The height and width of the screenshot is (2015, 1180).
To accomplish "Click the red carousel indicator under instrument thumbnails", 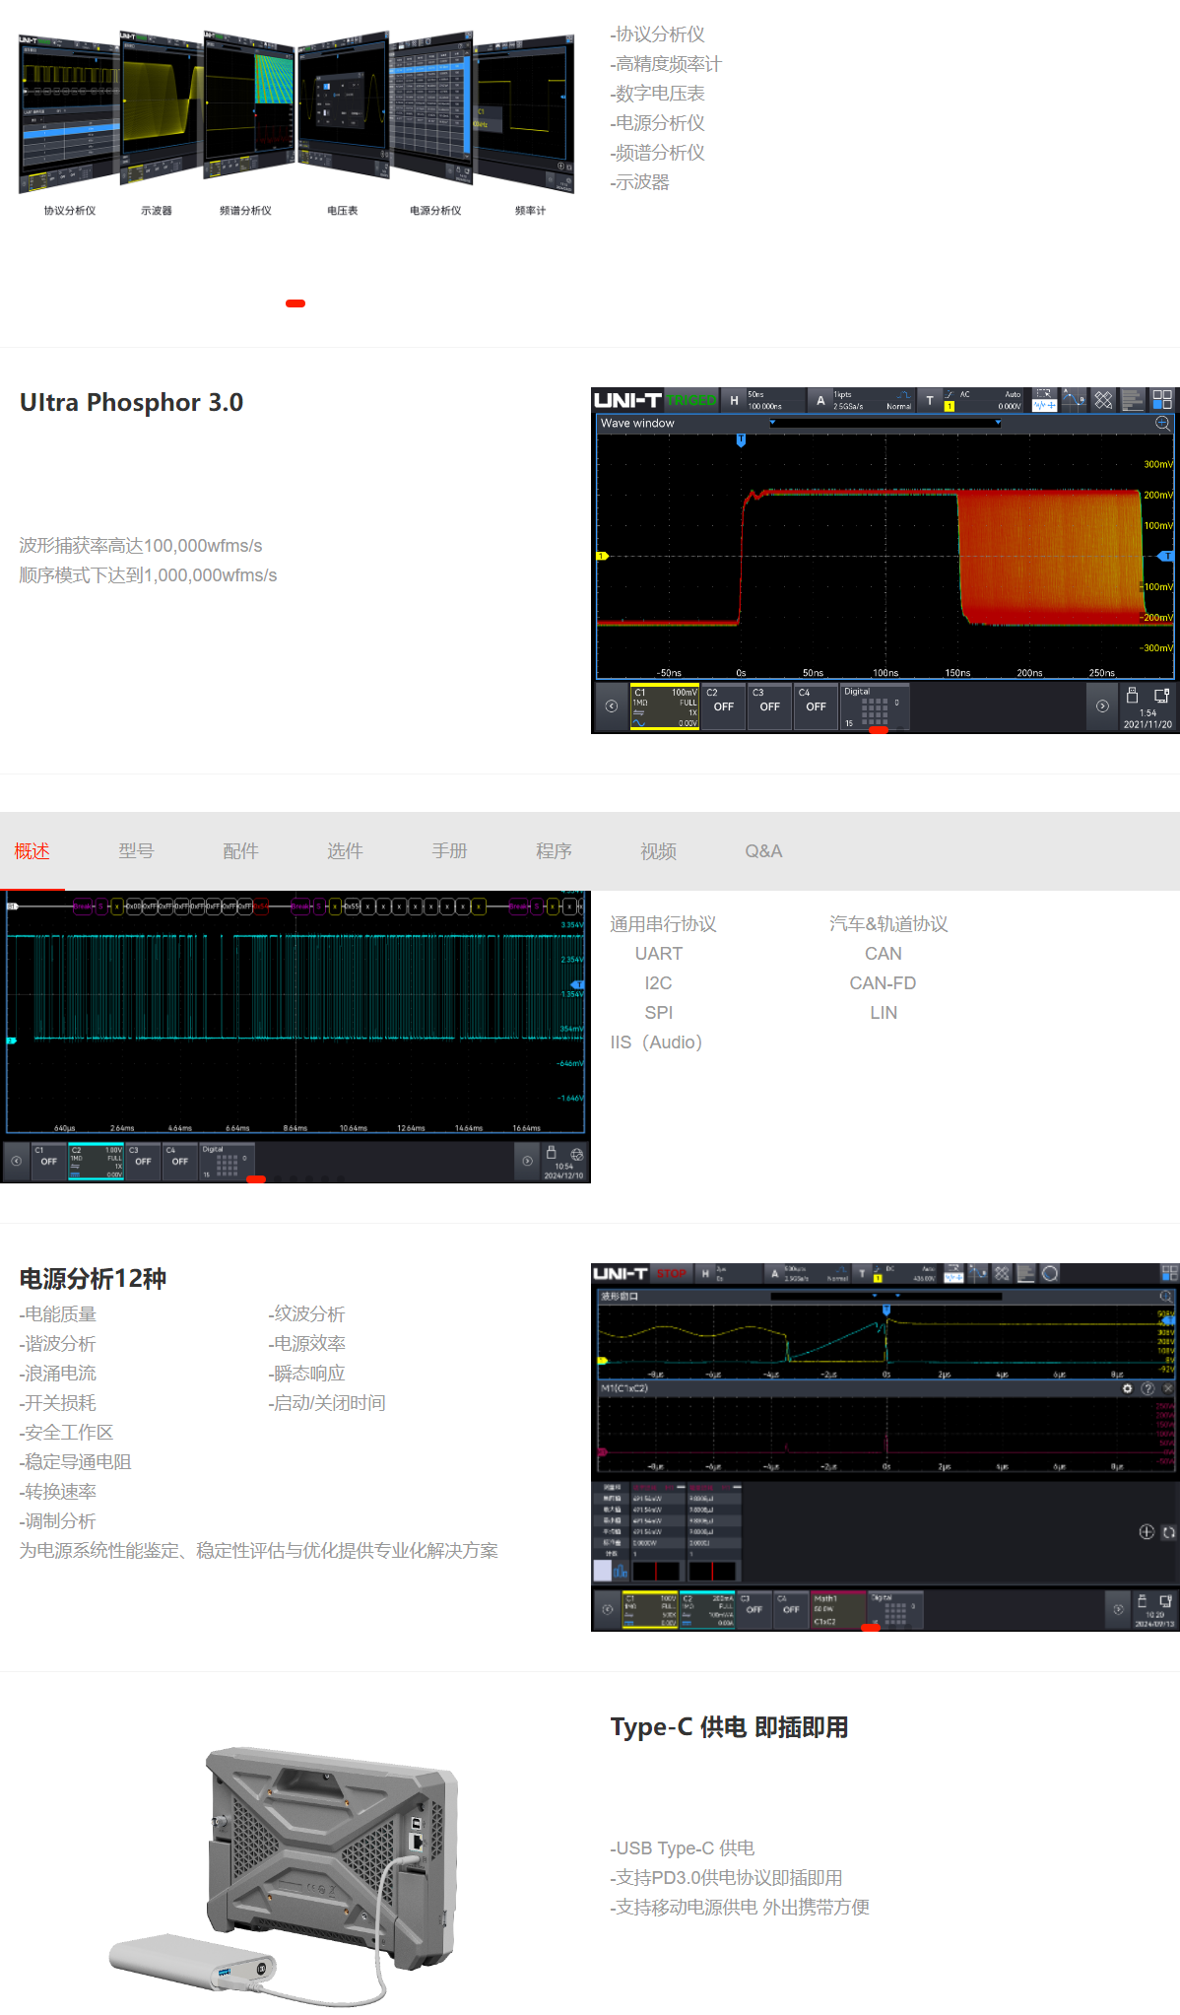I will tap(295, 303).
